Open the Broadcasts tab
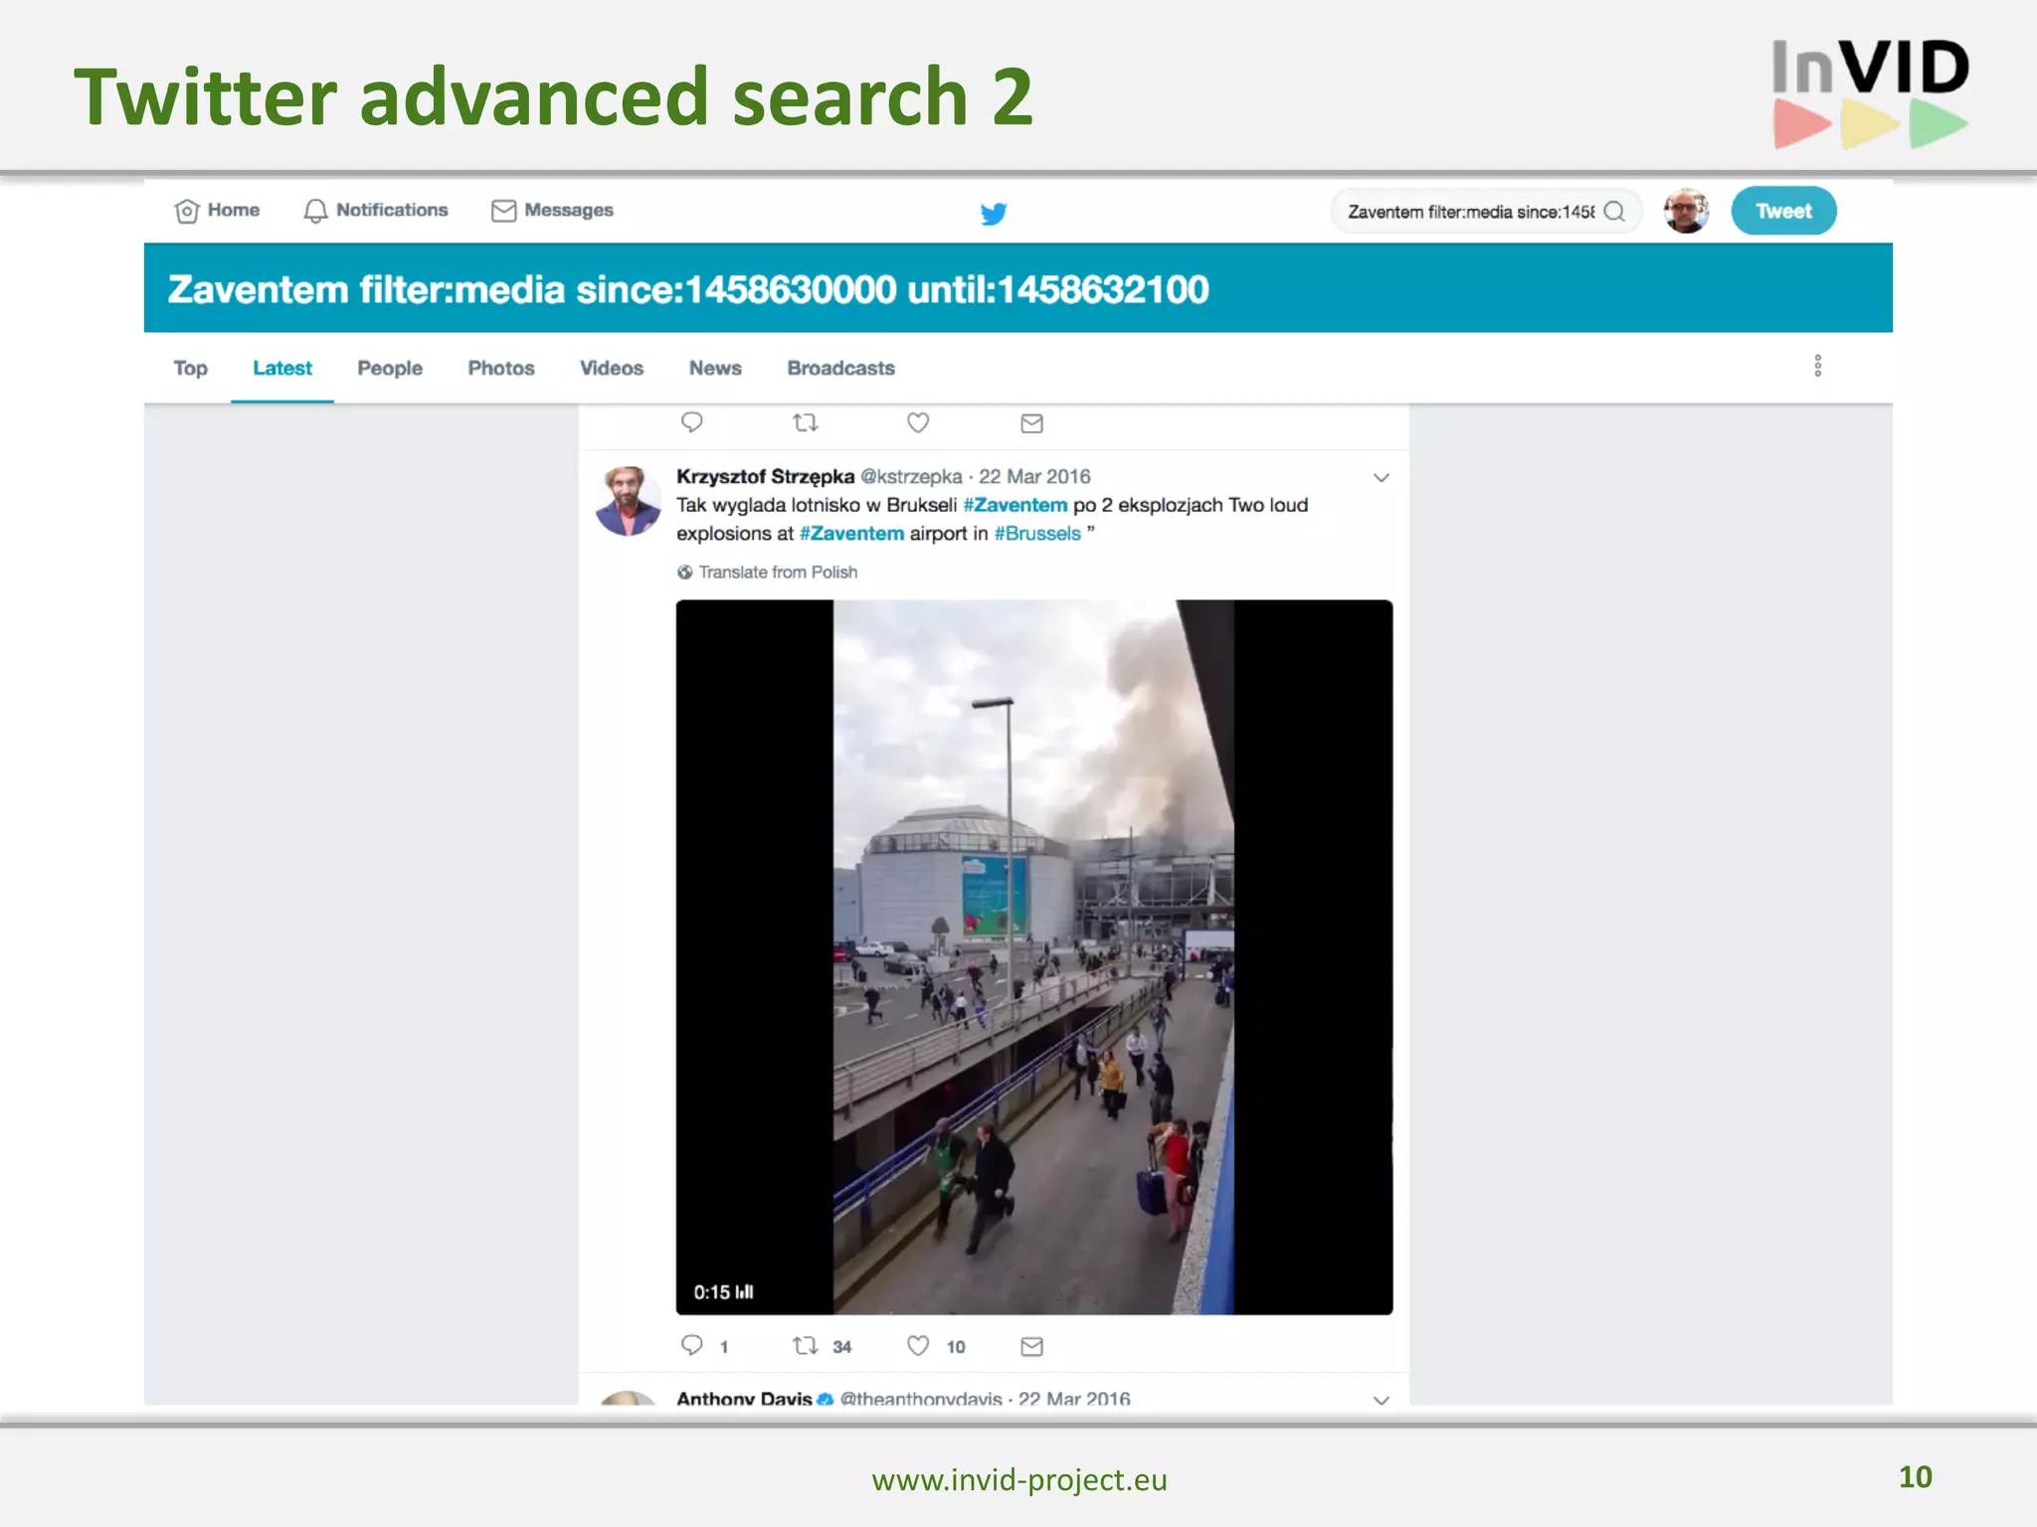The width and height of the screenshot is (2037, 1527). click(x=841, y=368)
